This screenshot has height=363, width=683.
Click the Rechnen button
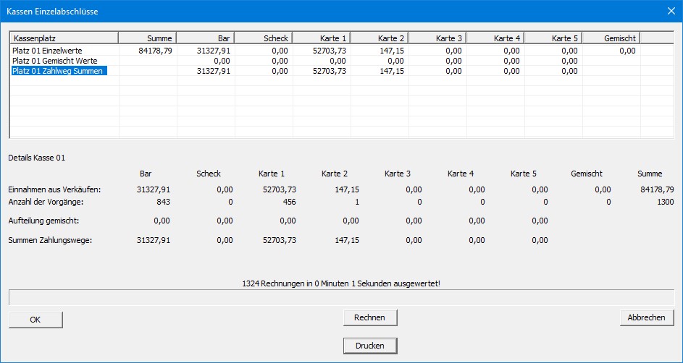tap(370, 317)
